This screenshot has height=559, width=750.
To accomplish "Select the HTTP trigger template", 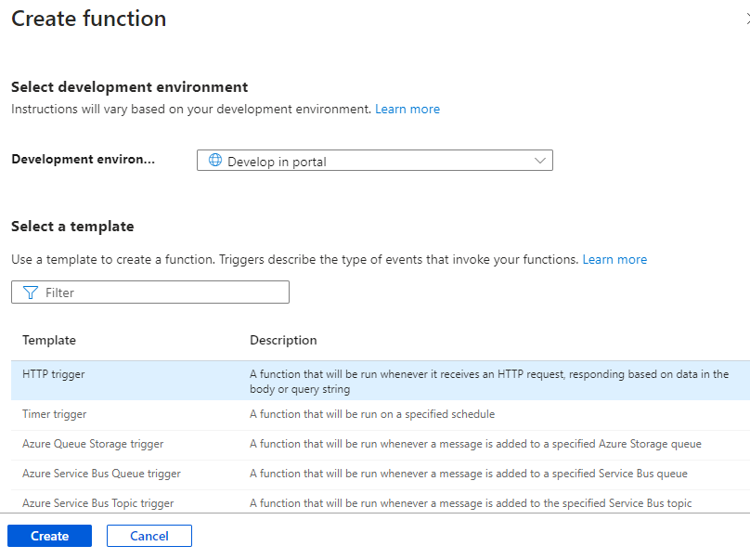I will click(x=54, y=374).
